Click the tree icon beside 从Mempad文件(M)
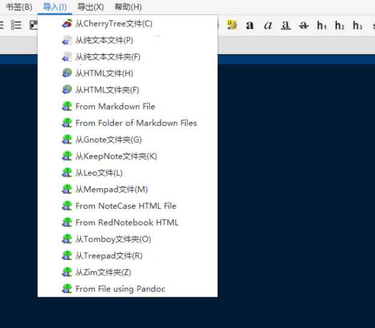 pos(67,189)
